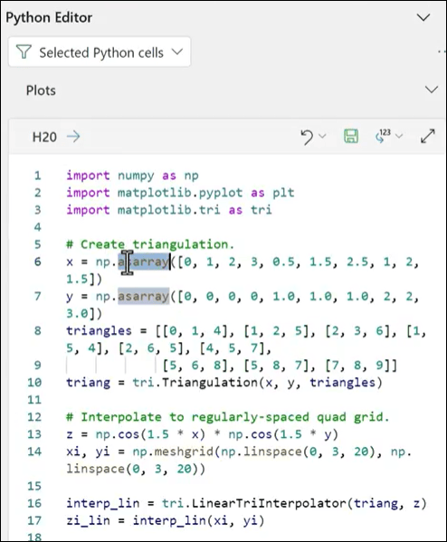Viewport: 447px width, 542px height.
Task: Collapse the Python Editor pane chevron
Action: pos(423,17)
